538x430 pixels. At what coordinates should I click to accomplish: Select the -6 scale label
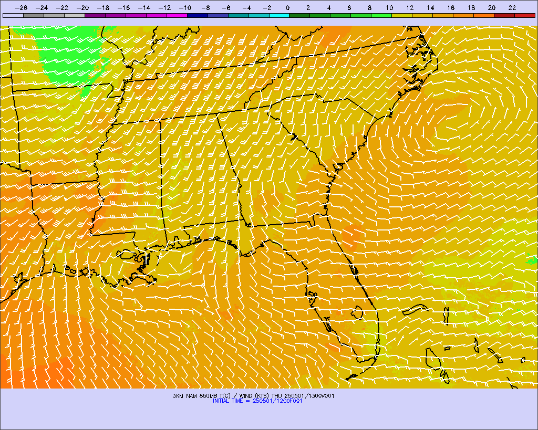(x=226, y=7)
